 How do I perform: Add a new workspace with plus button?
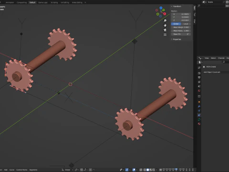pos(85,2)
